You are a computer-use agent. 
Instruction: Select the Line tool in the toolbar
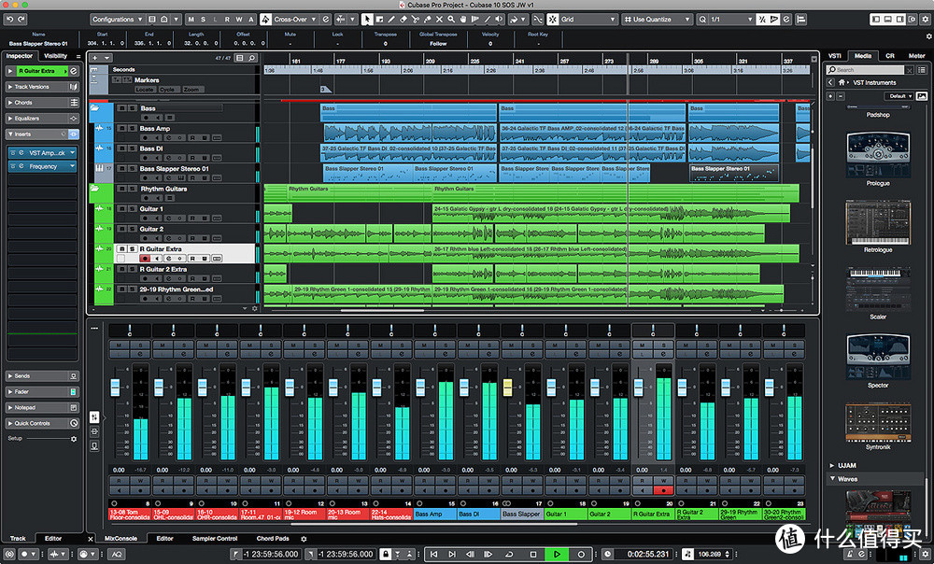tap(488, 19)
